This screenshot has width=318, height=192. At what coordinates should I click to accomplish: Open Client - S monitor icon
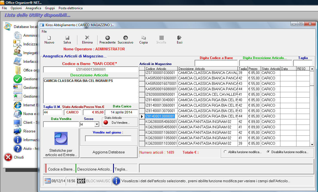[18, 122]
